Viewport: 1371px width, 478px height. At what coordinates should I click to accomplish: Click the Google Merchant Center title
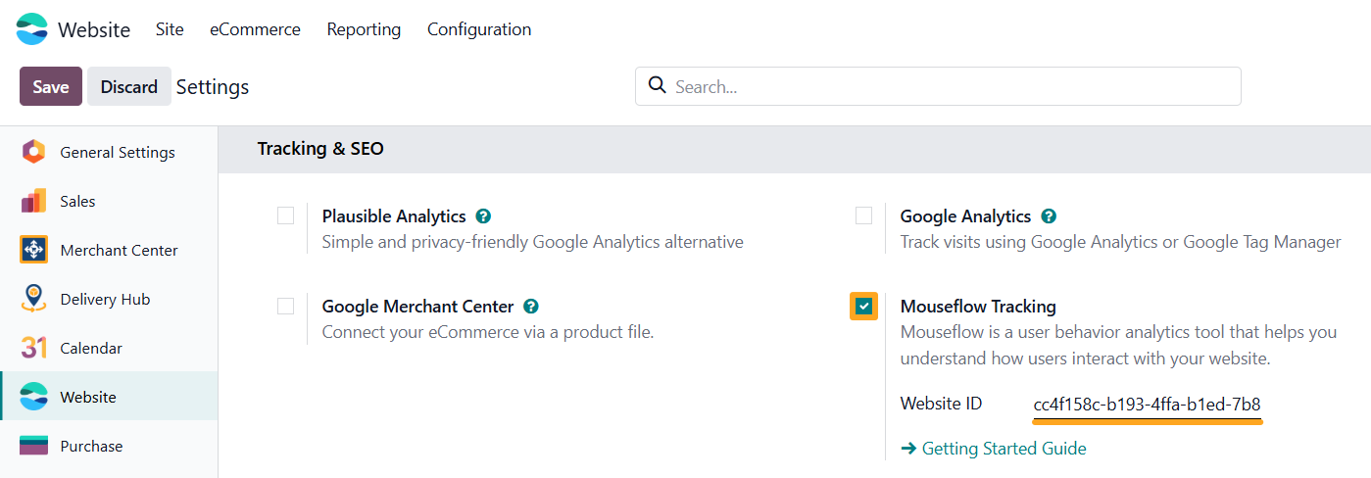[418, 307]
